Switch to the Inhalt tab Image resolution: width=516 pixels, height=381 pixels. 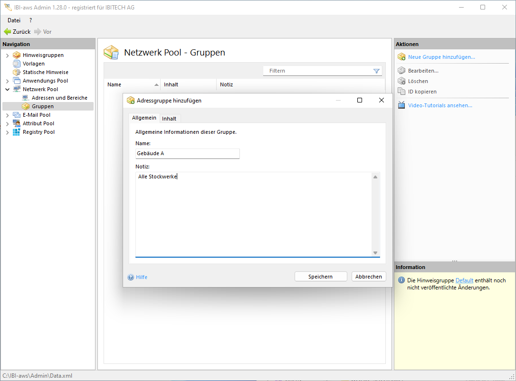coord(169,119)
